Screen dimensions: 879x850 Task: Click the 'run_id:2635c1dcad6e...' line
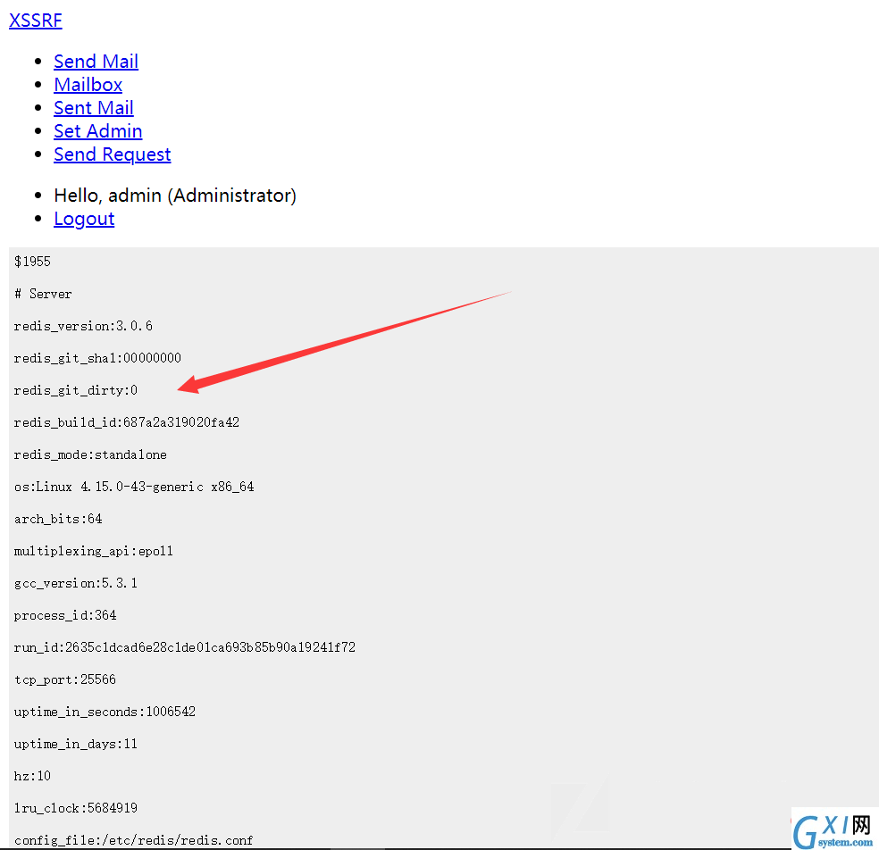[x=185, y=647]
